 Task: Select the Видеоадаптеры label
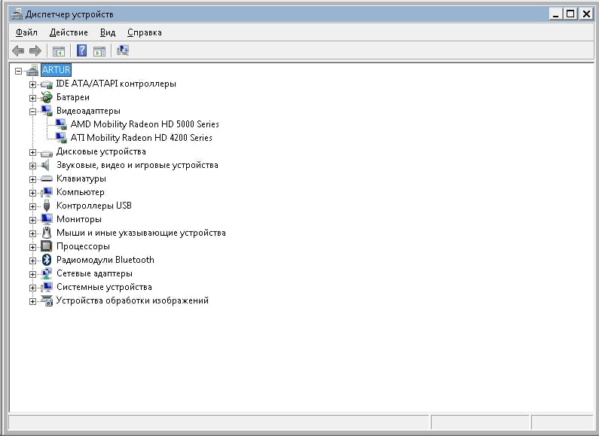tap(88, 111)
